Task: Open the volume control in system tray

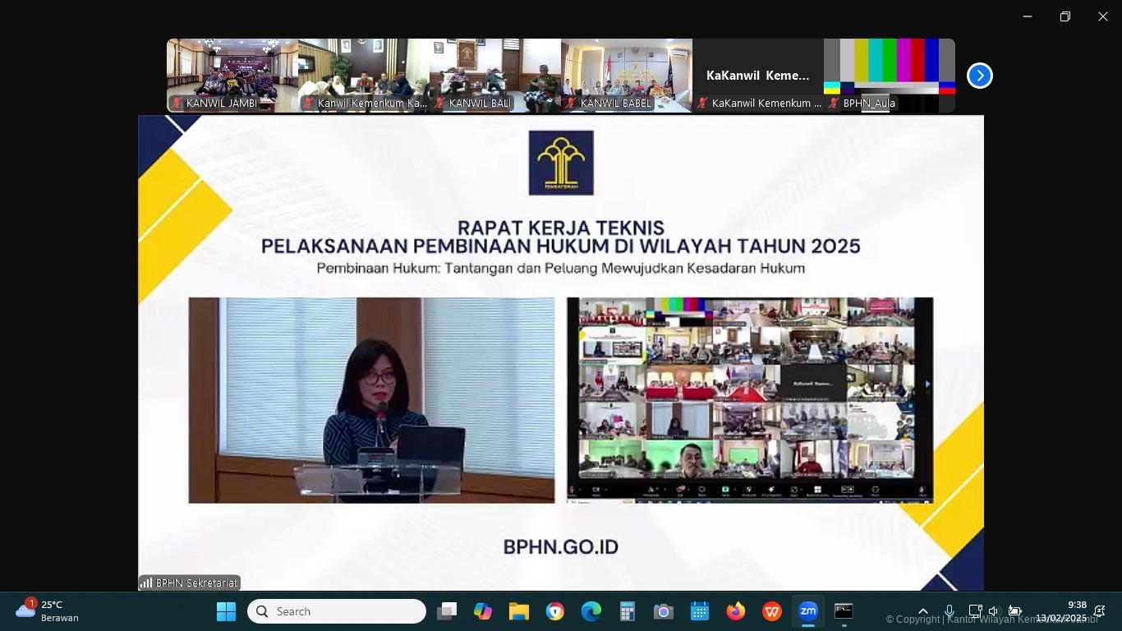Action: [994, 611]
